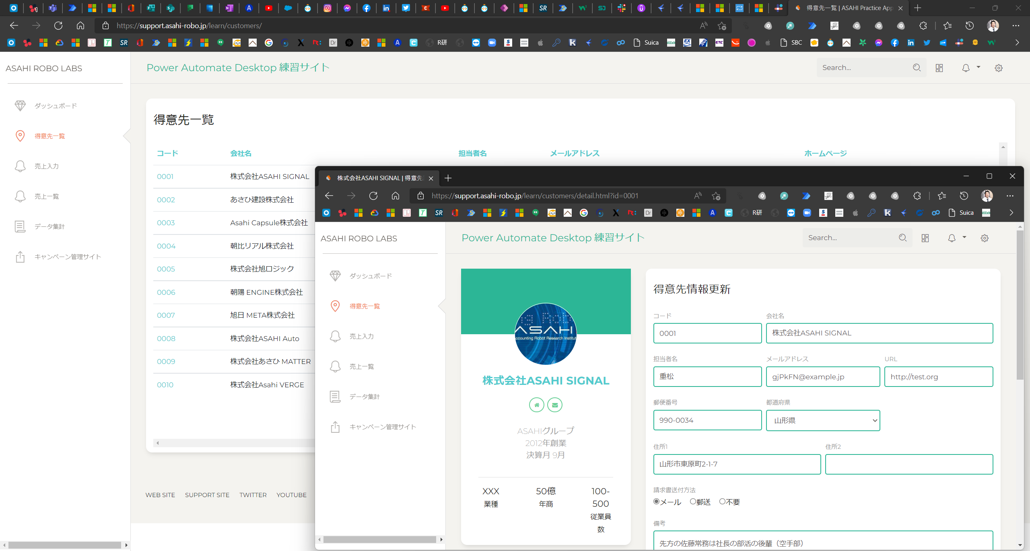
Task: Open キャンペーン管理サイト in back window sidebar
Action: [x=68, y=257]
